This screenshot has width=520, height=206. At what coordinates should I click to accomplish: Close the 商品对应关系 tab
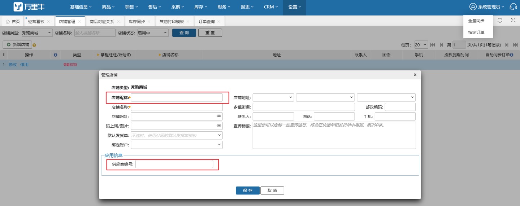[x=118, y=22]
